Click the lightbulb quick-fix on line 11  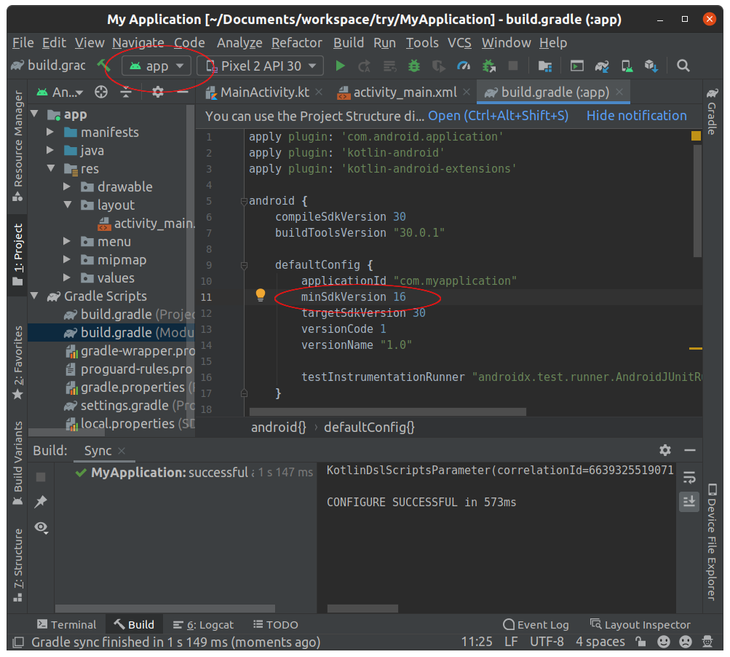(x=261, y=295)
